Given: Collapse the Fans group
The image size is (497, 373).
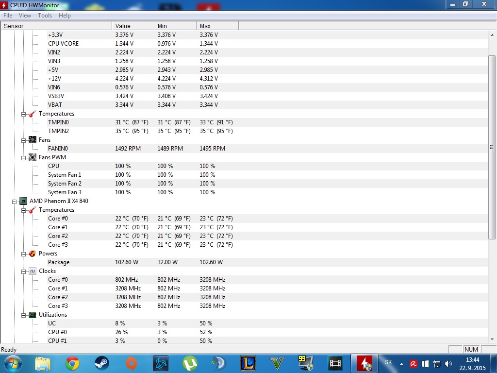Looking at the screenshot, I should (x=23, y=140).
